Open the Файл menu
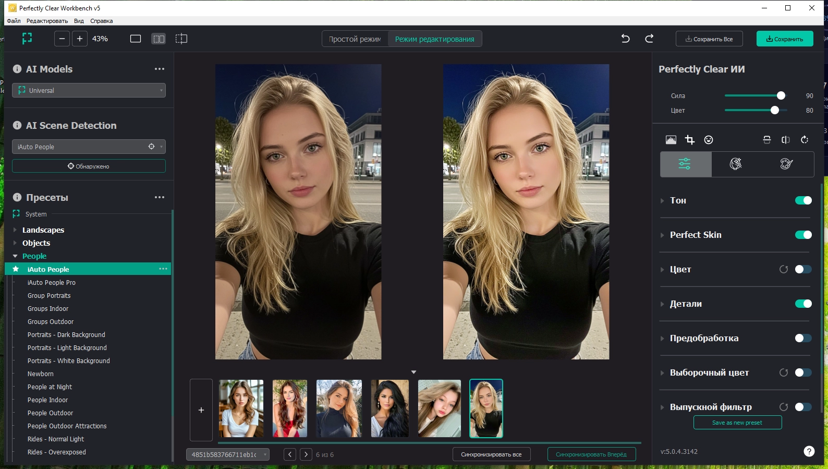Screen dimensions: 828x469 (14, 21)
